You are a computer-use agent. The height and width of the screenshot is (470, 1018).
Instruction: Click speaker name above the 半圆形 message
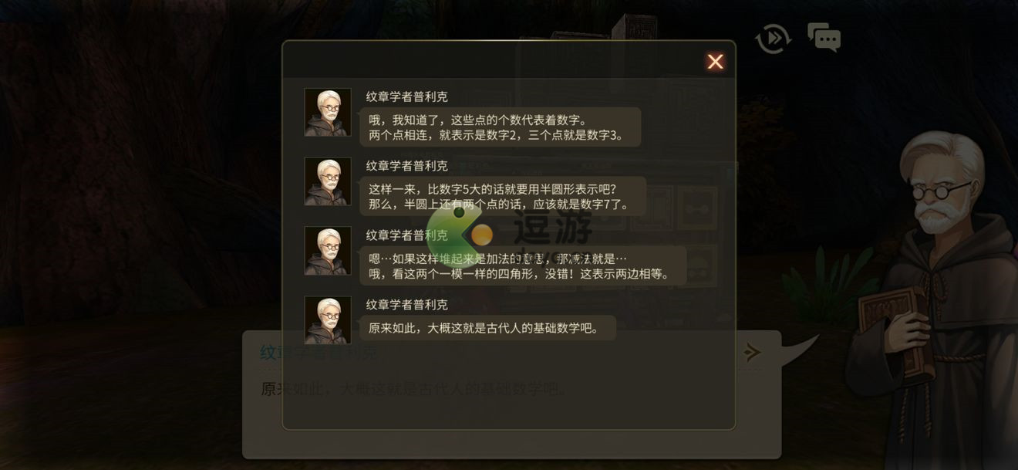pyautogui.click(x=406, y=166)
